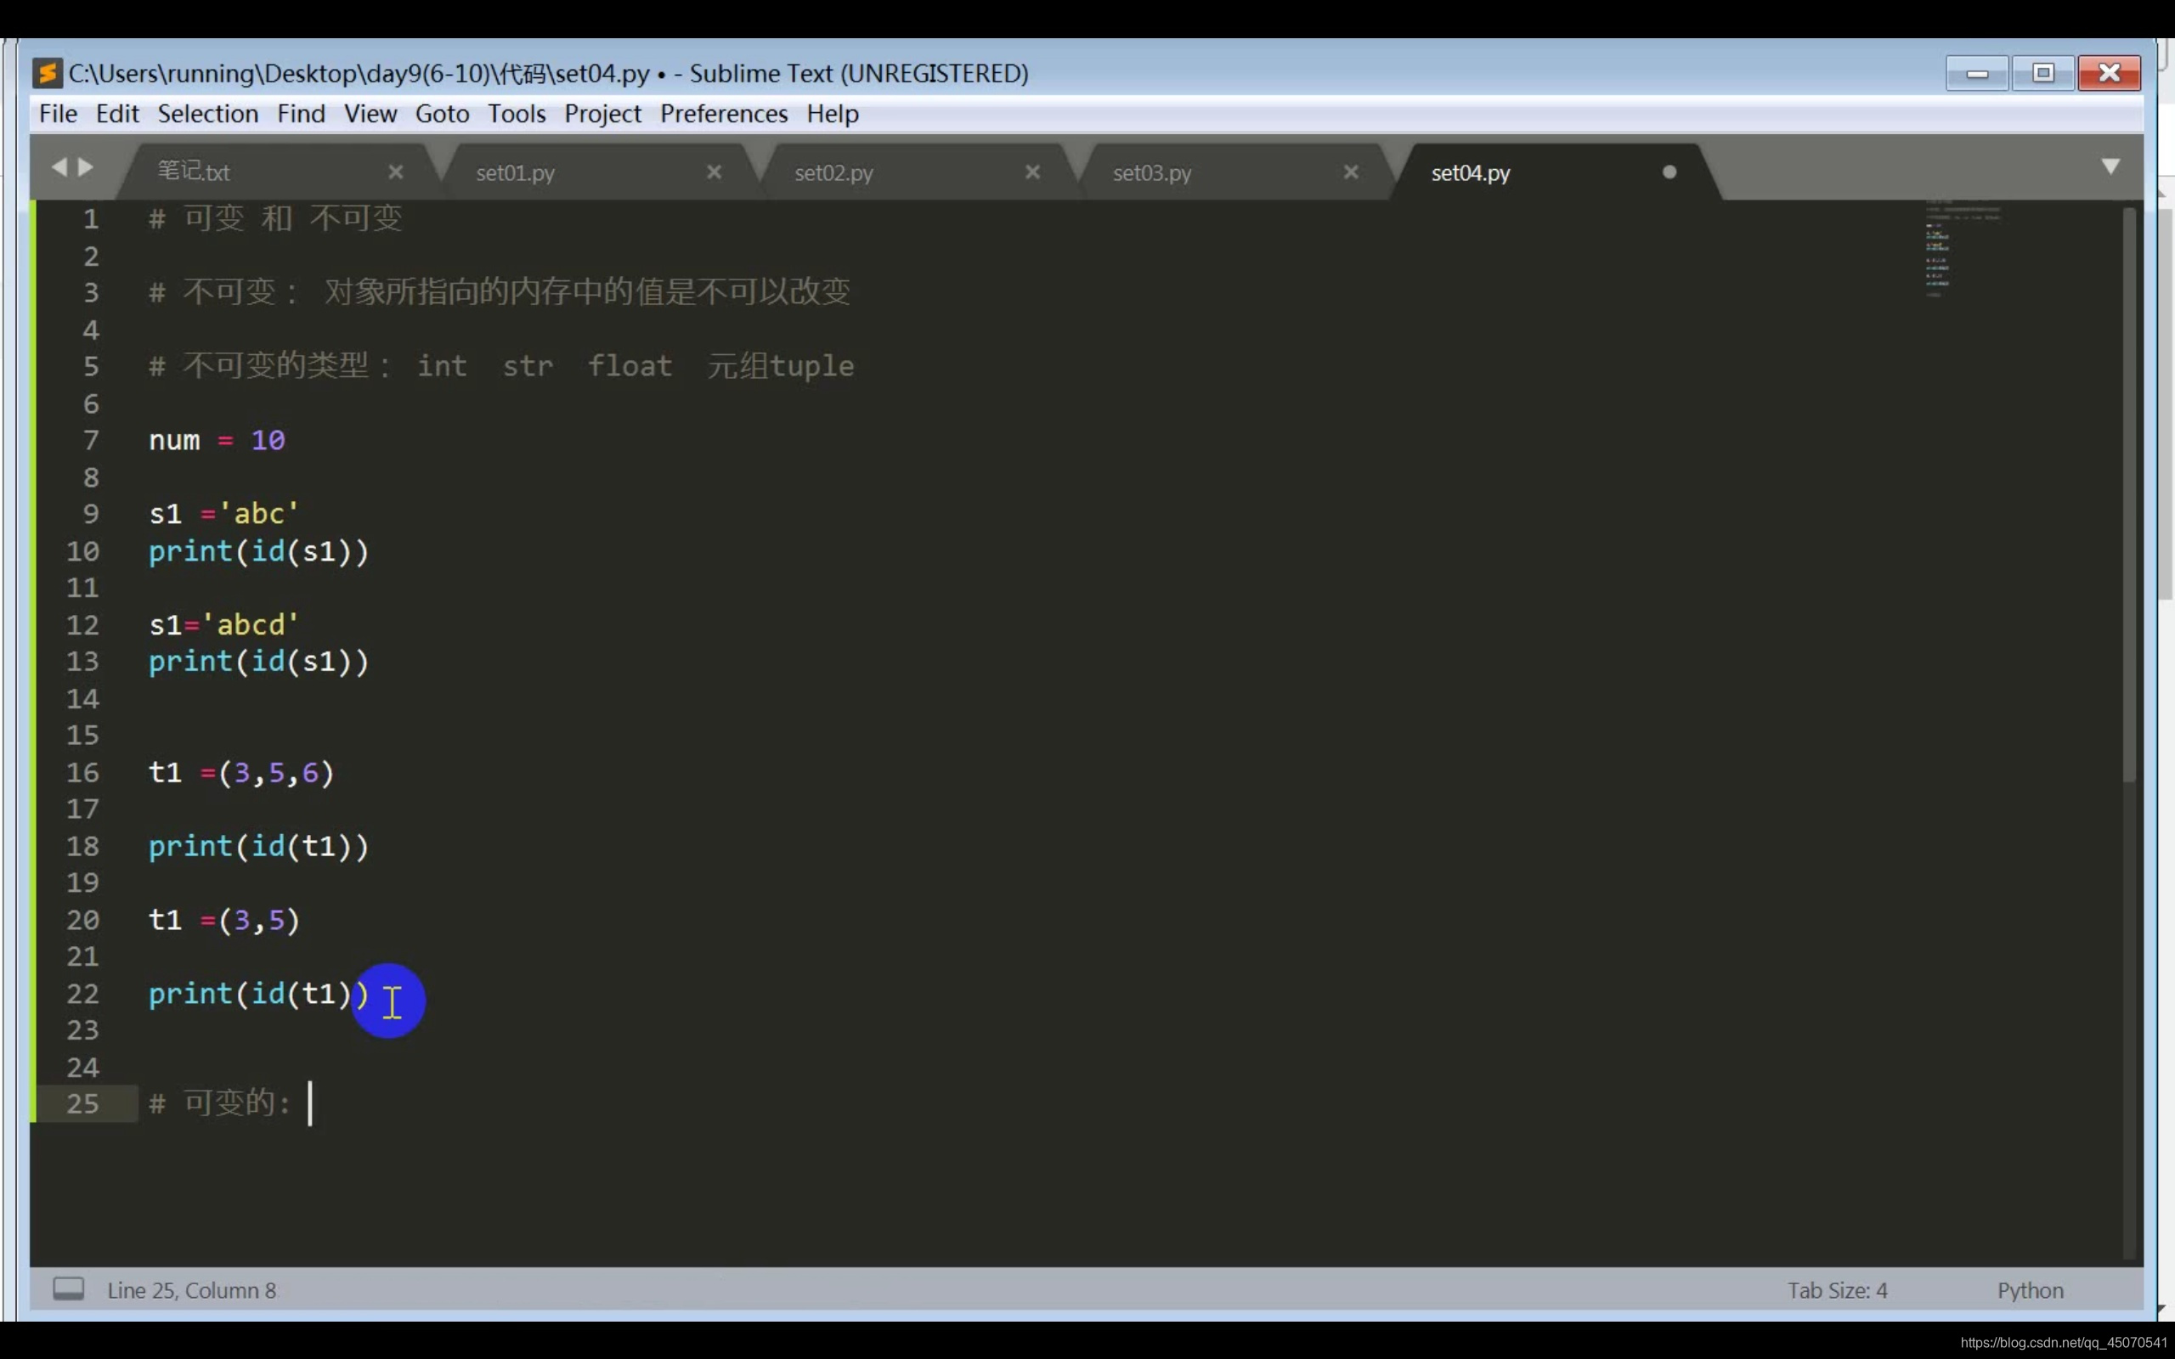Go to next tab with right arrow
2175x1359 pixels.
[87, 167]
